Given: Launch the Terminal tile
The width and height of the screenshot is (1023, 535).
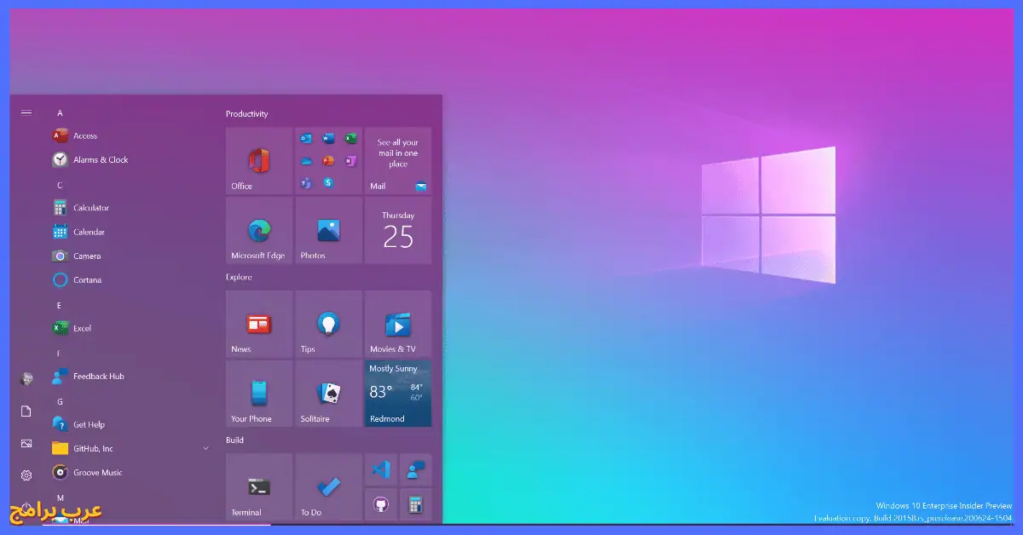Looking at the screenshot, I should (259, 486).
